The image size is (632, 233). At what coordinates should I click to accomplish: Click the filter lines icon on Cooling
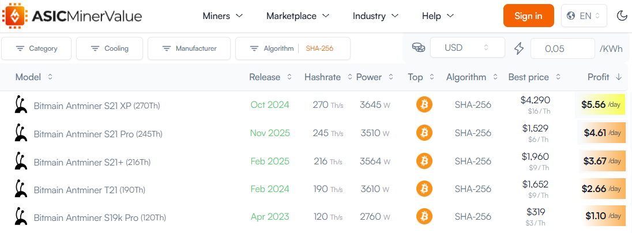(95, 48)
